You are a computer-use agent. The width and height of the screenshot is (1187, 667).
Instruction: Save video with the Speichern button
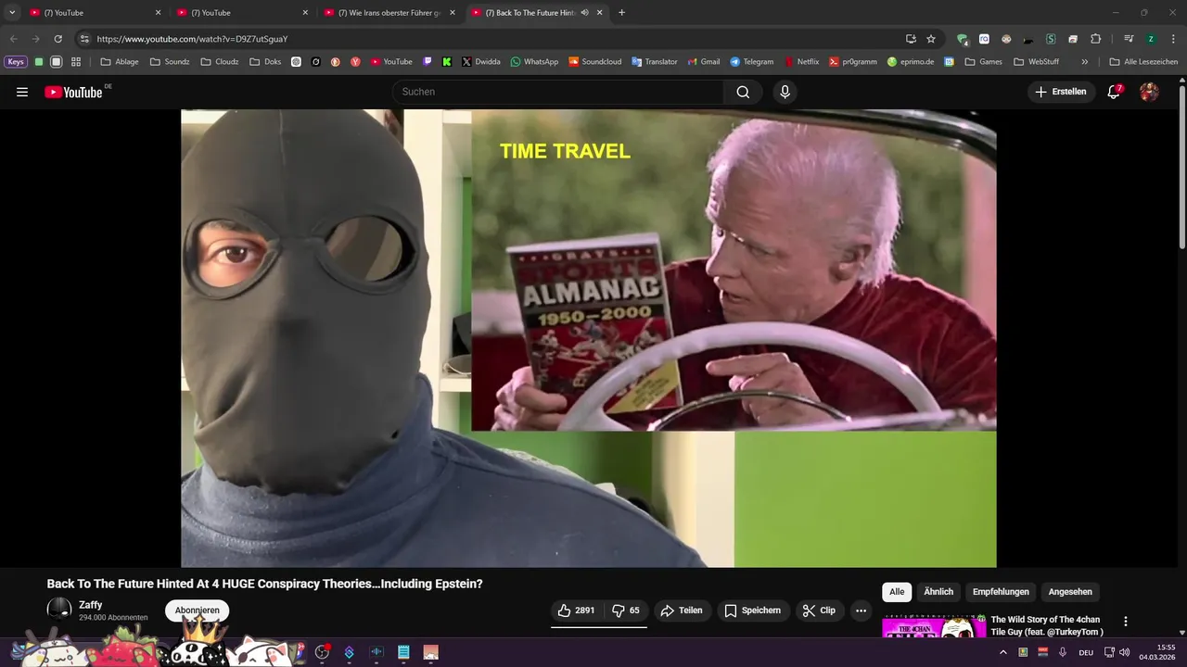[x=752, y=610]
